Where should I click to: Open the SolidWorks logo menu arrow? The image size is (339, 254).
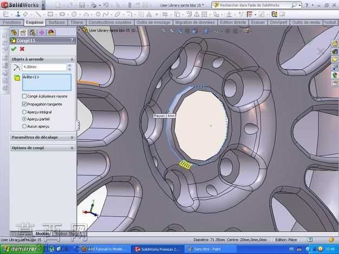click(43, 5)
